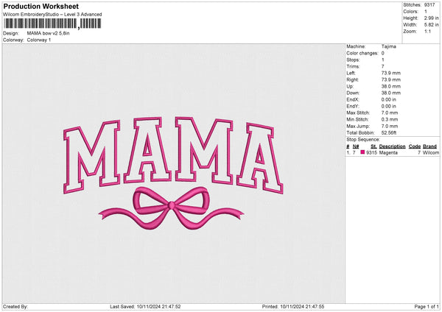Click the Width value '5.82 in'
This screenshot has height=312, width=442.
431,25
